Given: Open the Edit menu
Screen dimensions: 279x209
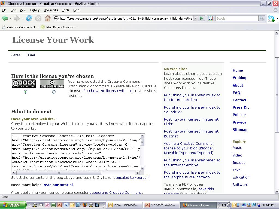Looking at the screenshot, I should pos(13,10).
